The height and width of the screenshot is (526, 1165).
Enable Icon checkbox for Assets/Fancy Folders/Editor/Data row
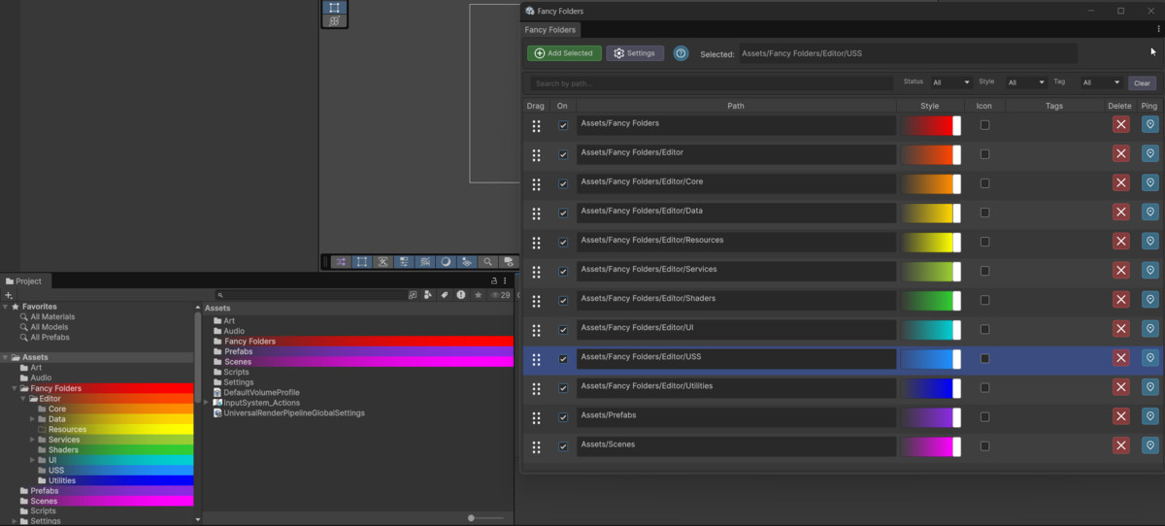coord(984,212)
